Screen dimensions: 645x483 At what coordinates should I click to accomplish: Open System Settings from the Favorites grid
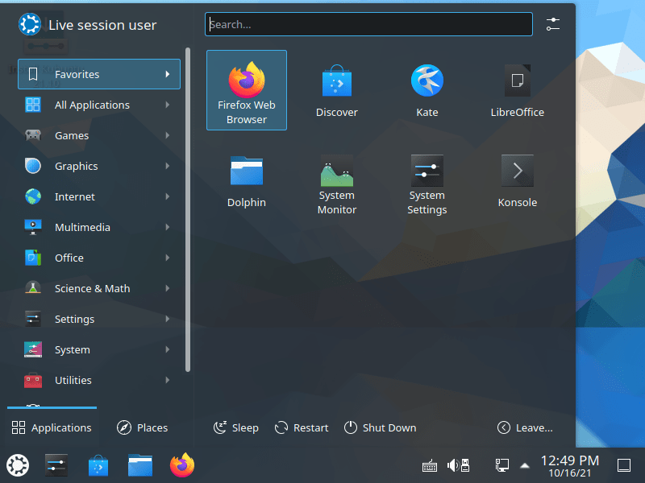click(x=427, y=180)
